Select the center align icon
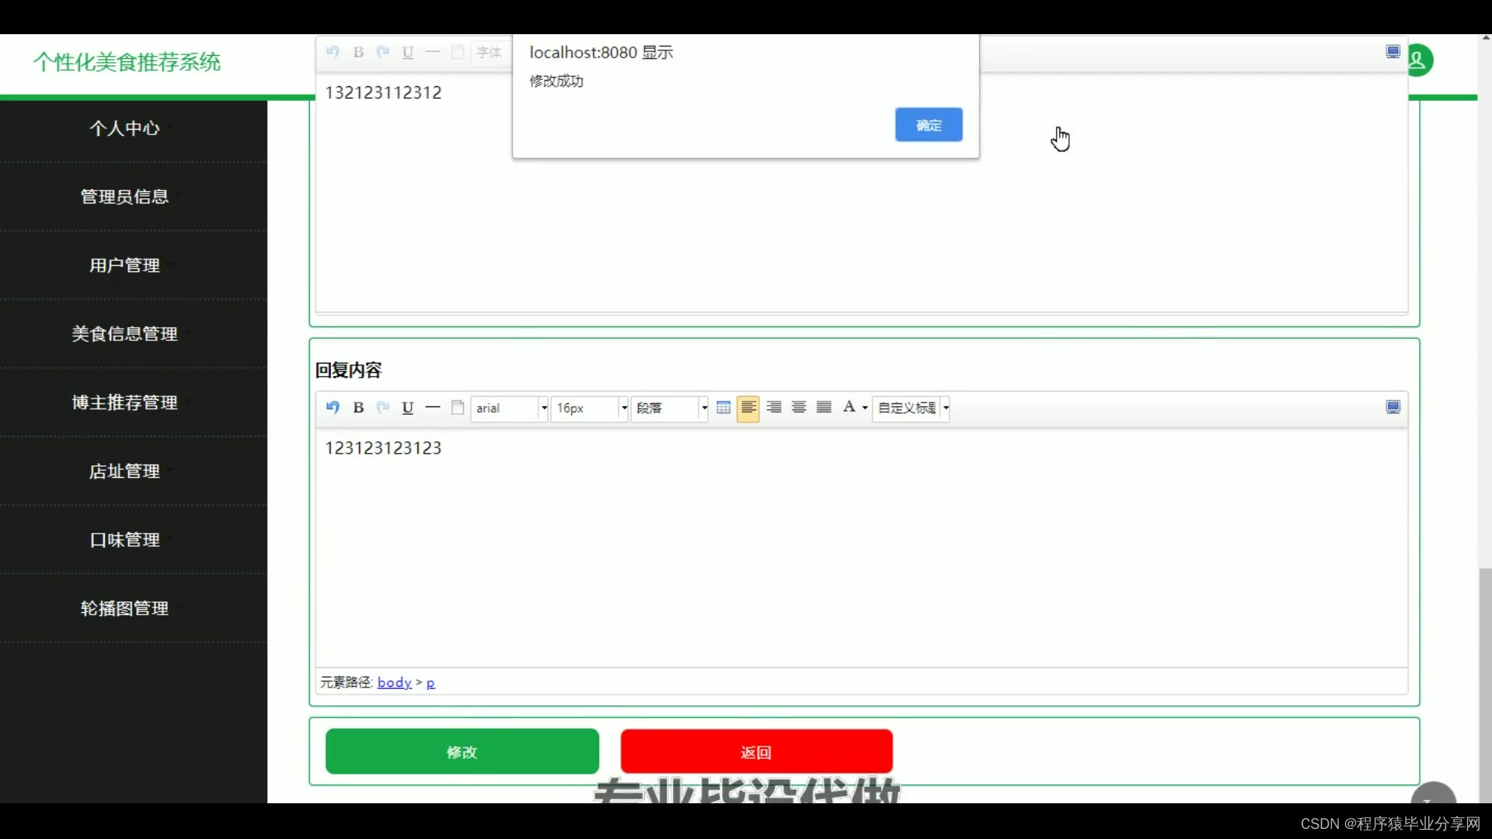This screenshot has width=1492, height=839. click(799, 407)
